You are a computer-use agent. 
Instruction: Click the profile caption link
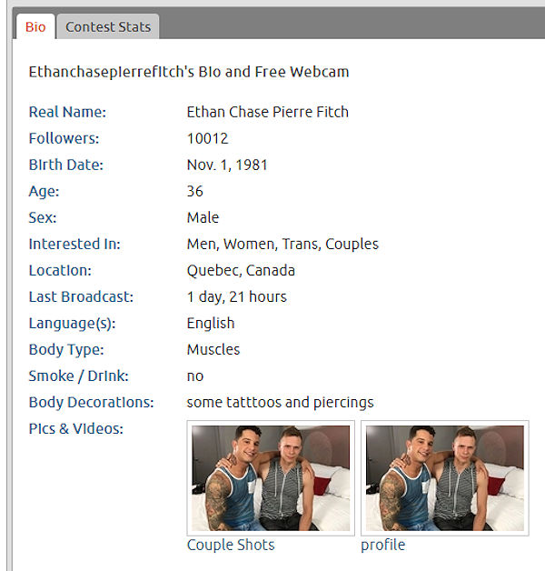(382, 546)
